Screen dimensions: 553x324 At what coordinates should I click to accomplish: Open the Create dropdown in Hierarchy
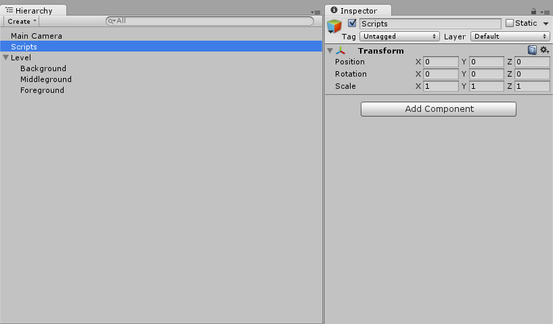pyautogui.click(x=22, y=21)
